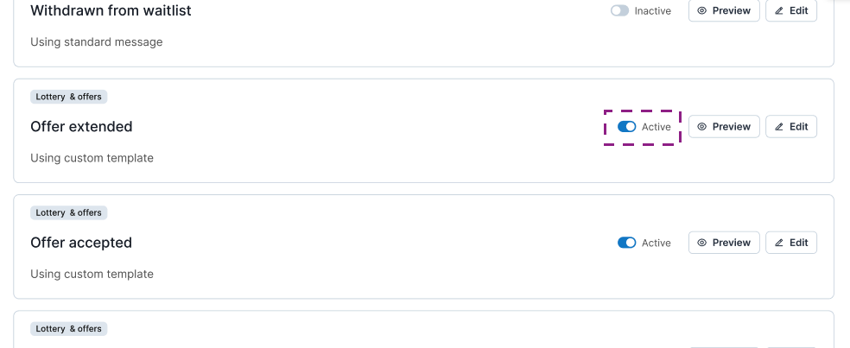Click the Lottery & offers tag above Offer accepted
Viewport: 850px width, 348px height.
point(69,212)
